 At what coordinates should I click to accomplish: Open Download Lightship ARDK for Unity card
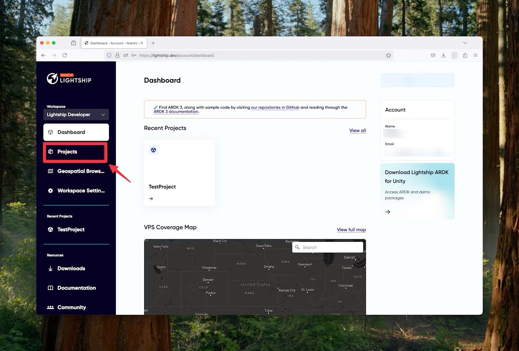(x=417, y=191)
